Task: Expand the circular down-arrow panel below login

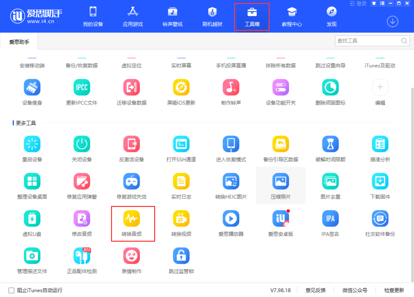Action: pyautogui.click(x=392, y=21)
